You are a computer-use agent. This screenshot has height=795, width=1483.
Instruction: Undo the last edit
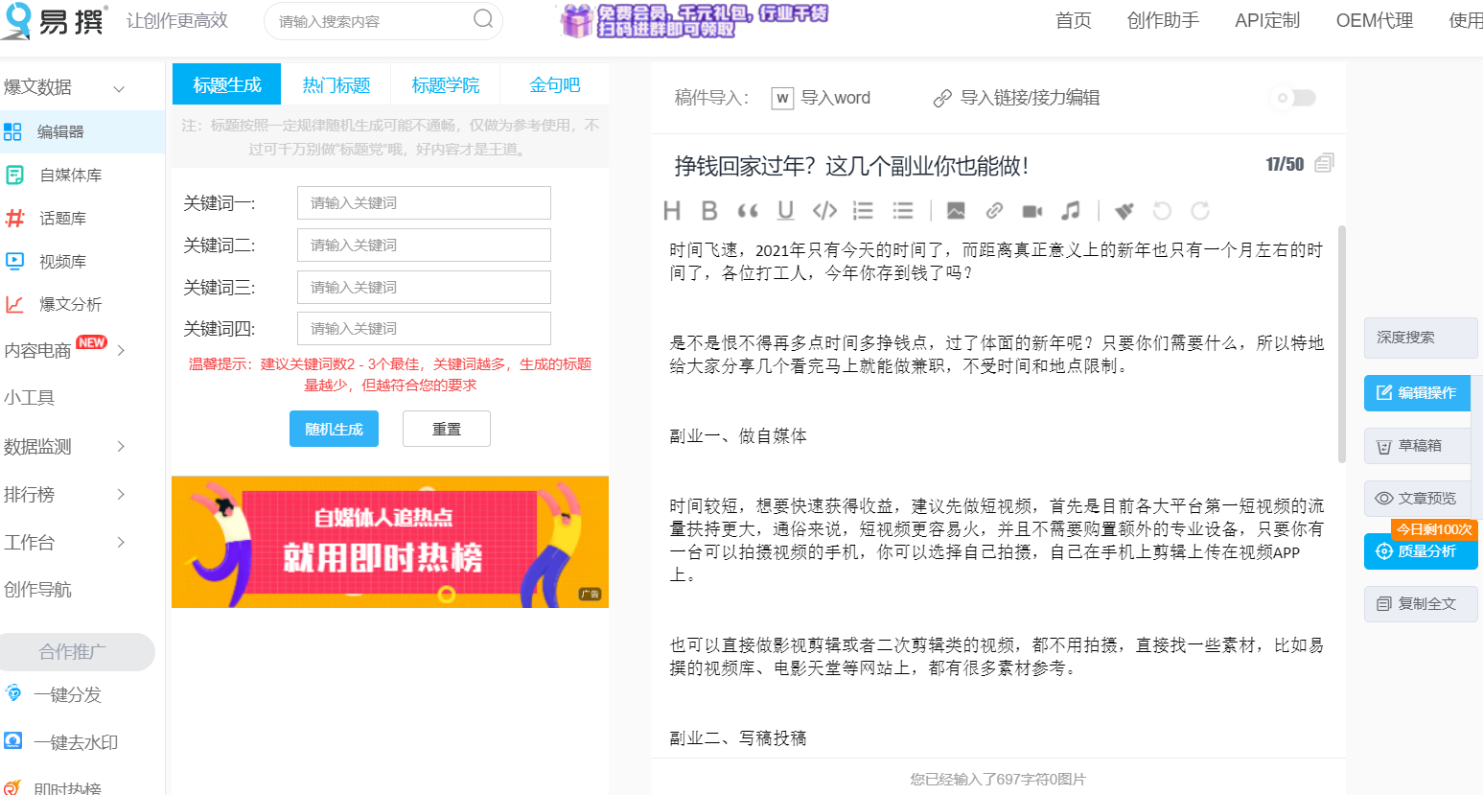1162,211
